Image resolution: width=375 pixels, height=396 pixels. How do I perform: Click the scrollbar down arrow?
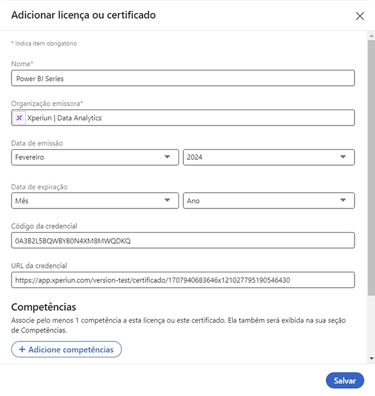(x=371, y=358)
